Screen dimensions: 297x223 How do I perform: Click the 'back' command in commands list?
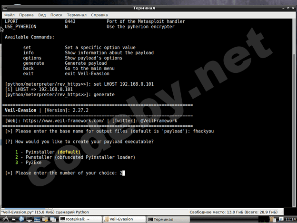(x=29, y=69)
